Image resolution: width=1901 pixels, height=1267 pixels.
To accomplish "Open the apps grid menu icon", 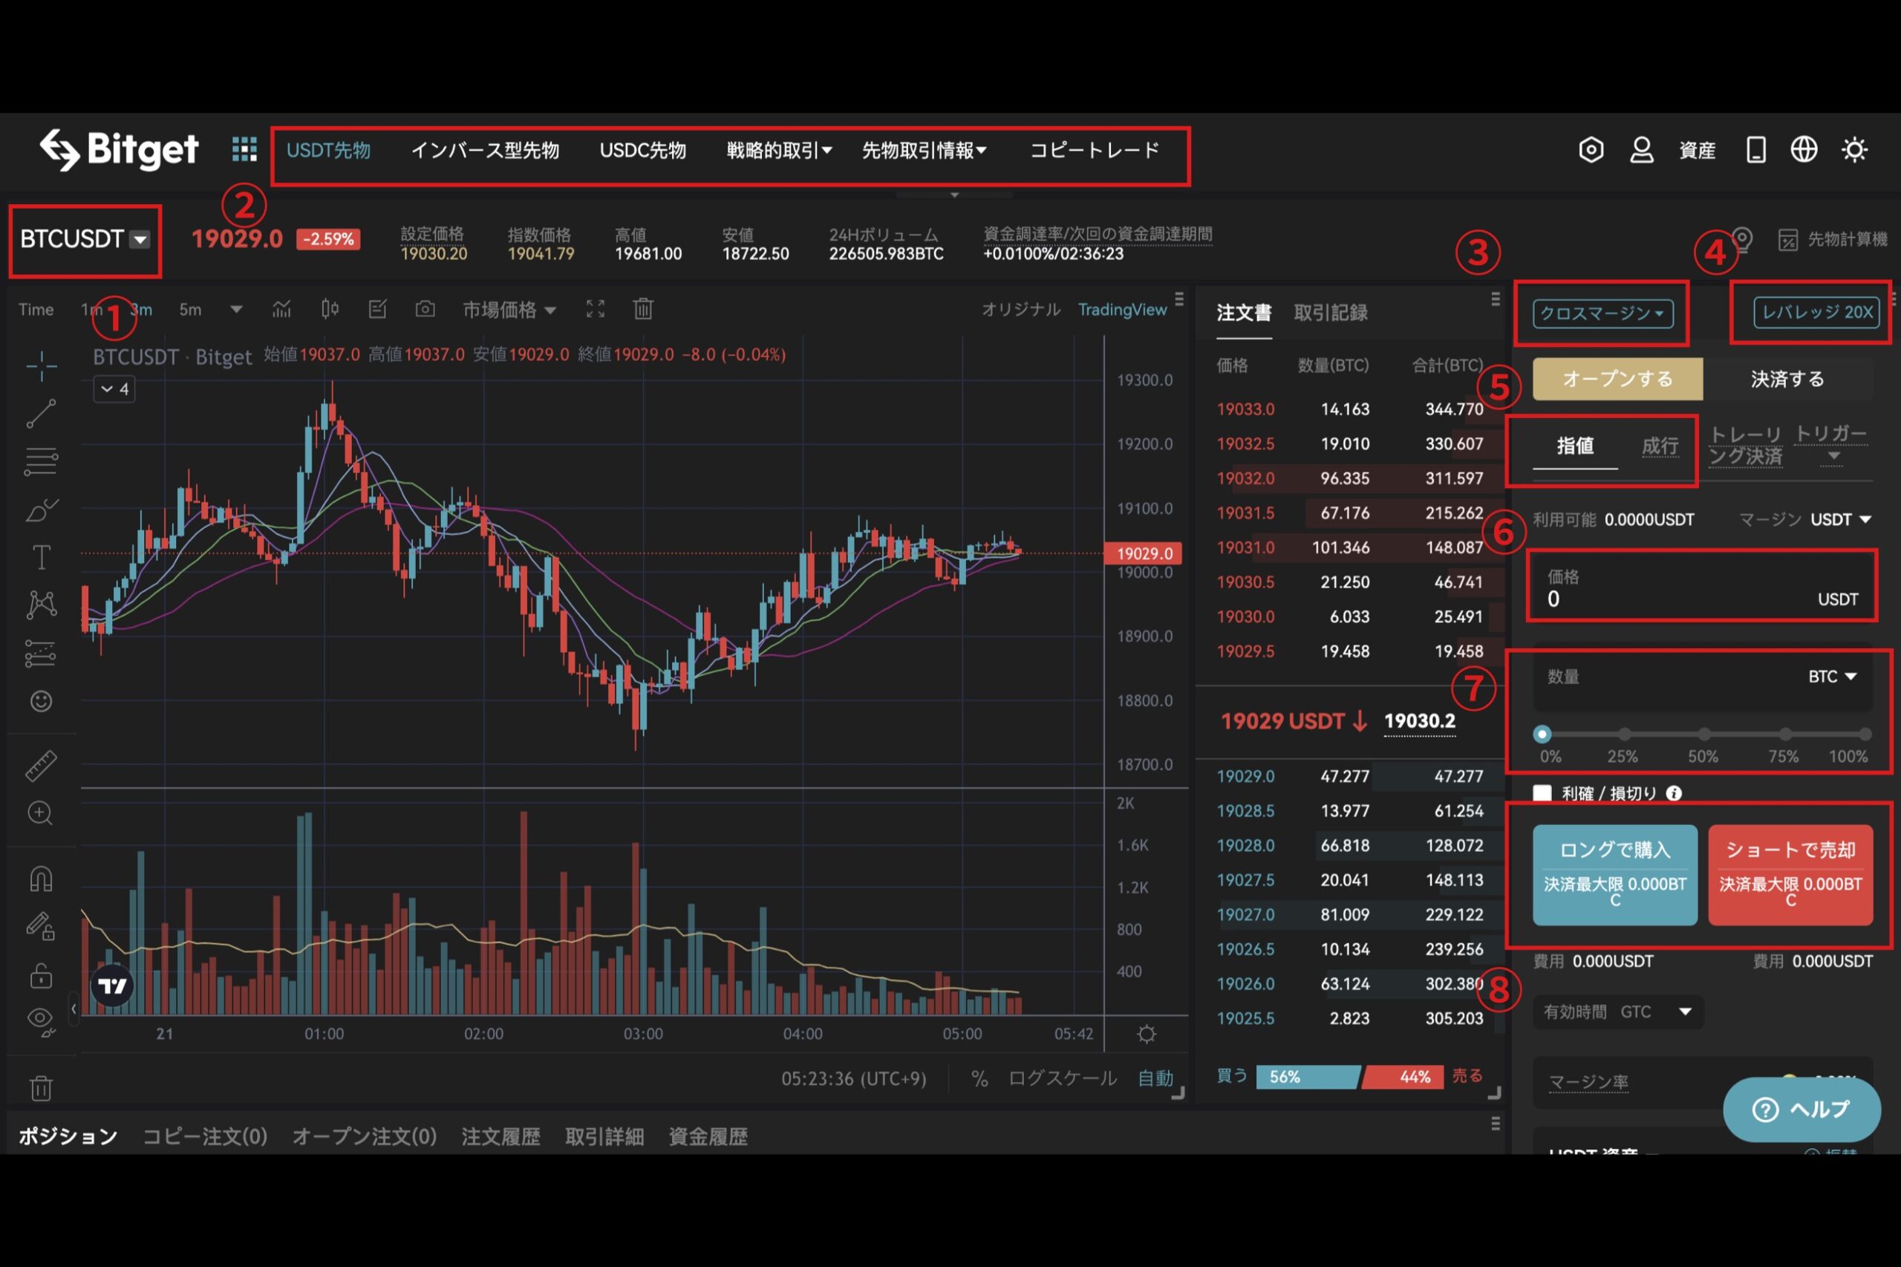I will [x=244, y=149].
